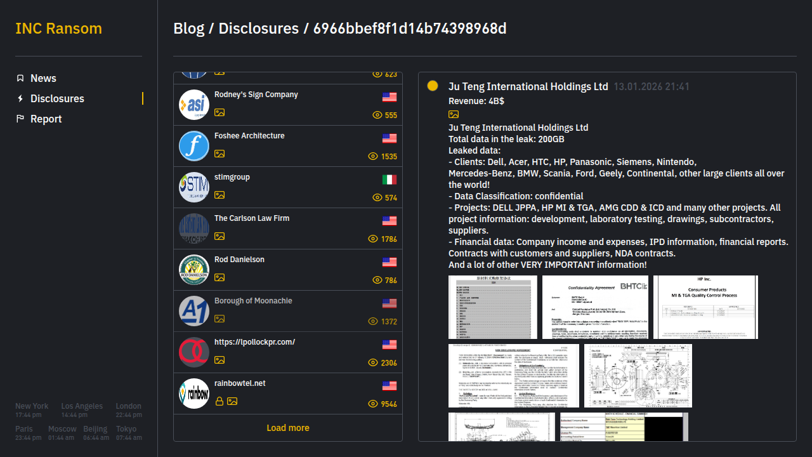Click the bookmark icon beside News
The width and height of the screenshot is (812, 457).
tap(20, 78)
